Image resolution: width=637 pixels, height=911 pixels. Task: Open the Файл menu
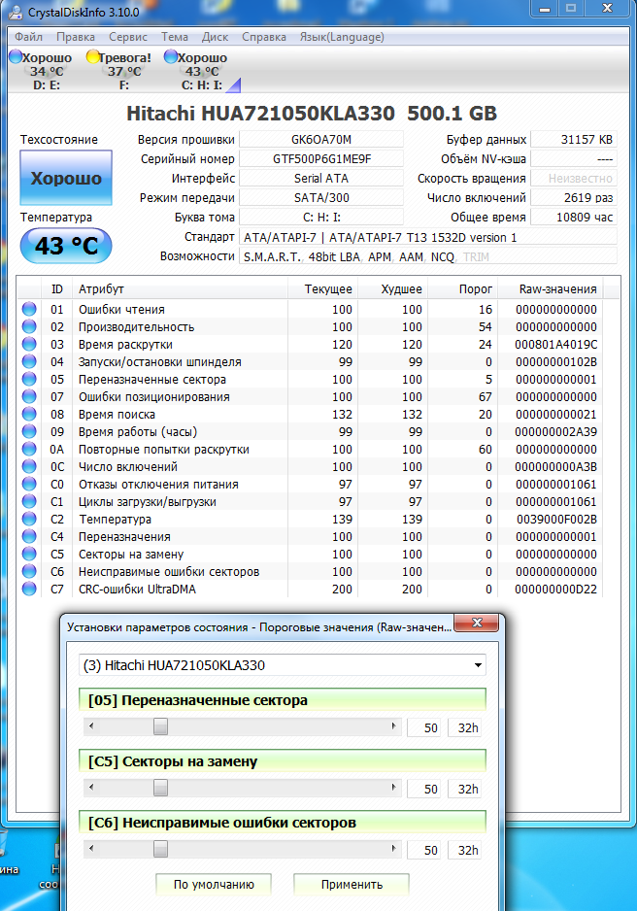28,37
